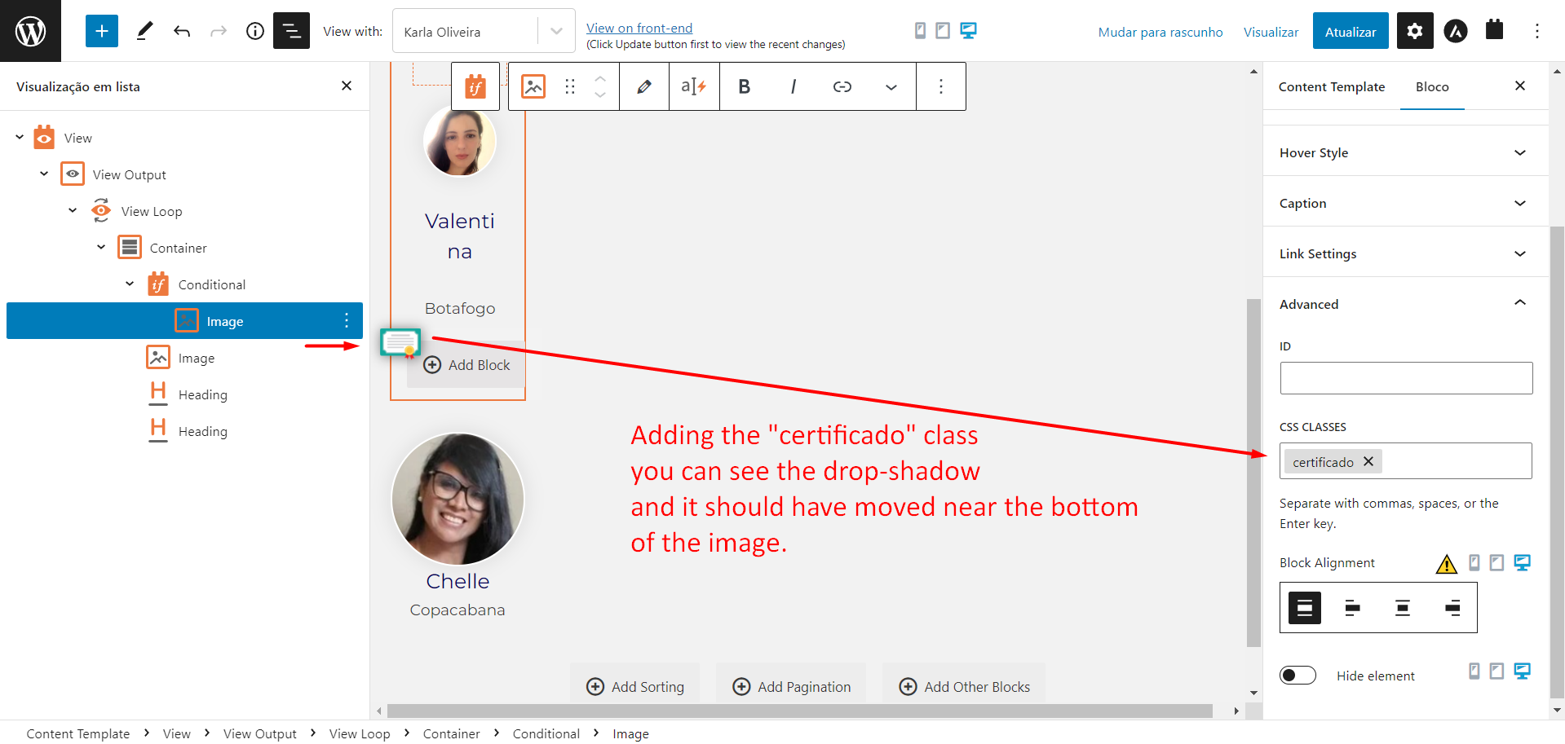Open the settings gear panel
The image size is (1565, 744).
[1415, 31]
